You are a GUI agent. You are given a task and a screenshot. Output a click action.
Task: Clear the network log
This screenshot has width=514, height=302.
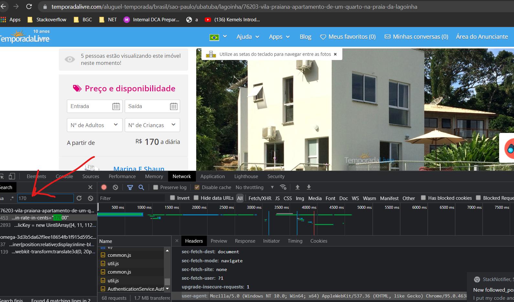point(115,187)
